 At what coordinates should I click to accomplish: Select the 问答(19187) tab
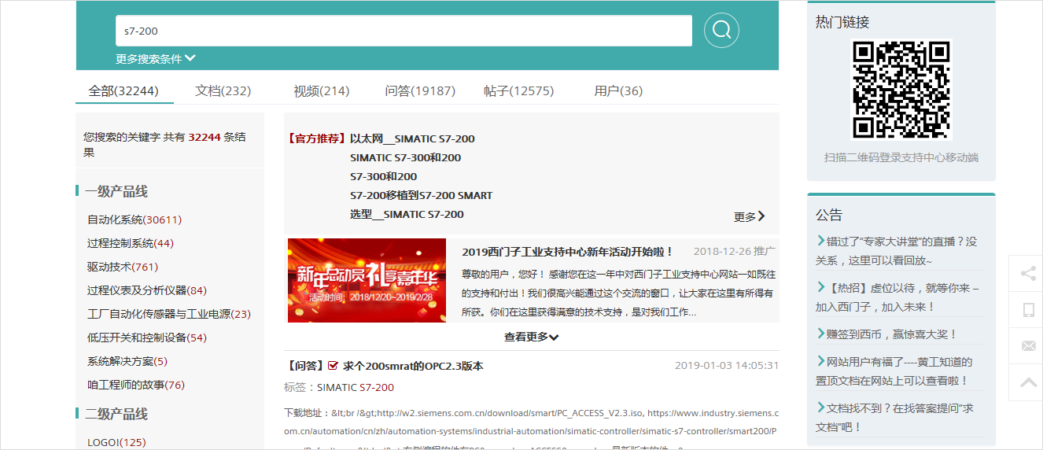tap(420, 91)
